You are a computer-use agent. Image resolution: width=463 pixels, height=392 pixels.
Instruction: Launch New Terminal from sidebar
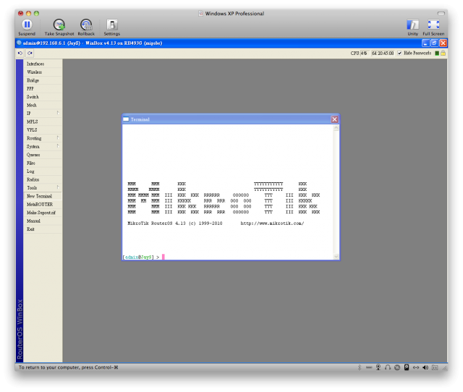tap(43, 196)
